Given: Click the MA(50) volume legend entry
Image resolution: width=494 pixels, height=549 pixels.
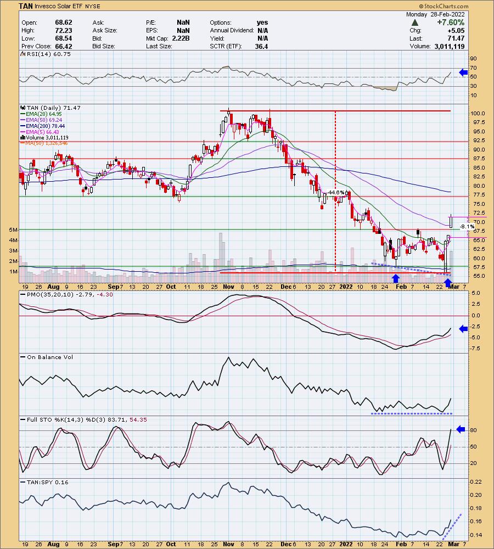Looking at the screenshot, I should [x=44, y=143].
